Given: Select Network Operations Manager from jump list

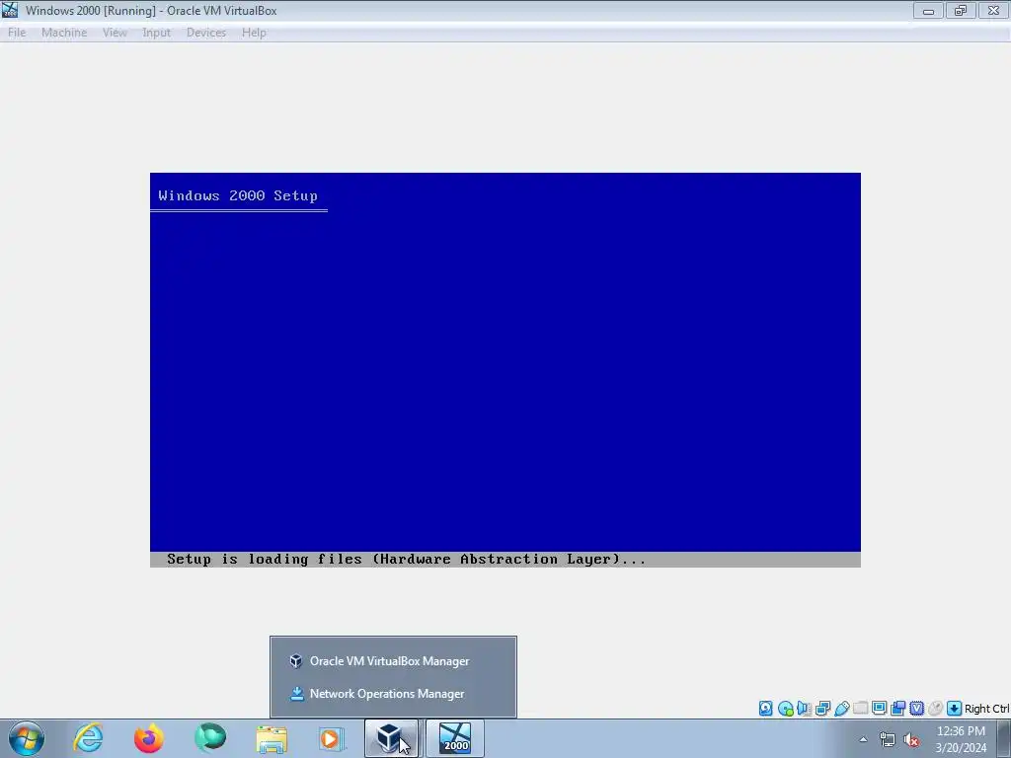Looking at the screenshot, I should [393, 694].
